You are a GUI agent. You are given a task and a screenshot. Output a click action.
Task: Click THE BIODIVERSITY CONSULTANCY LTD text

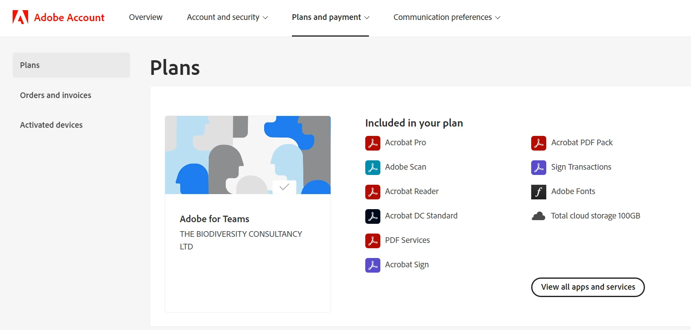click(x=241, y=240)
